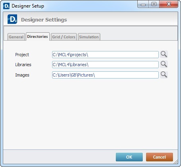Cancel the Designer Setup dialog

pos(160,157)
